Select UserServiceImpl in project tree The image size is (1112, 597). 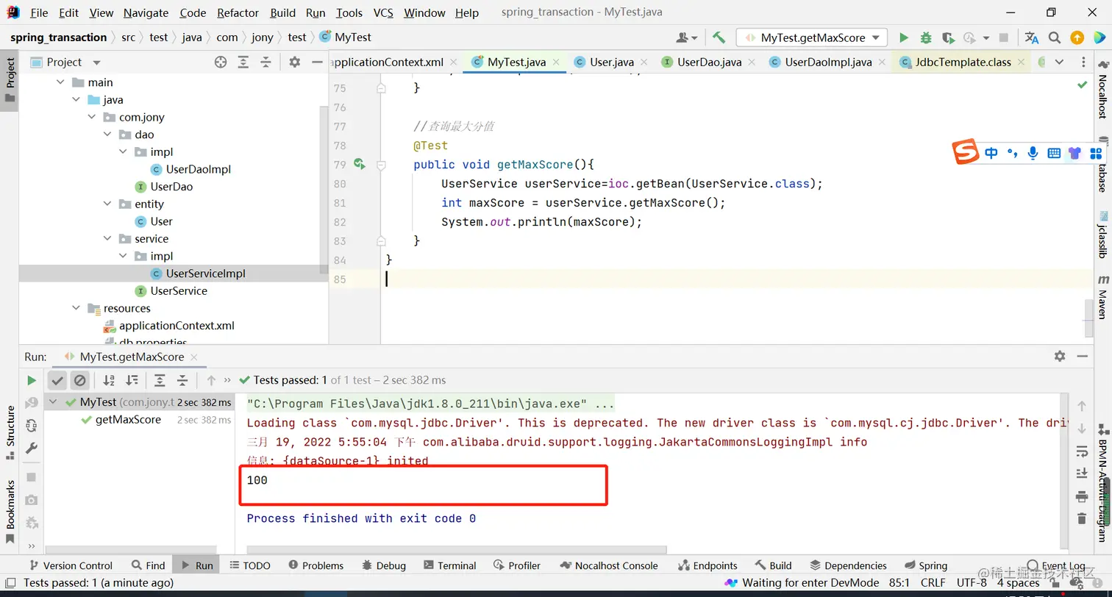click(x=205, y=274)
